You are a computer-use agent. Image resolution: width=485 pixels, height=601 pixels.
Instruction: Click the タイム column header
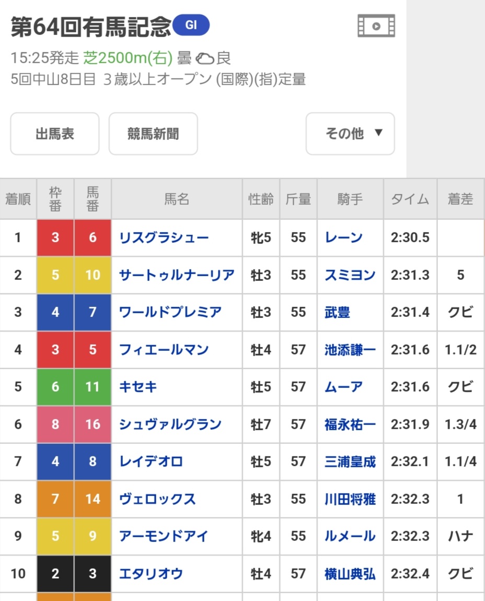coord(410,199)
